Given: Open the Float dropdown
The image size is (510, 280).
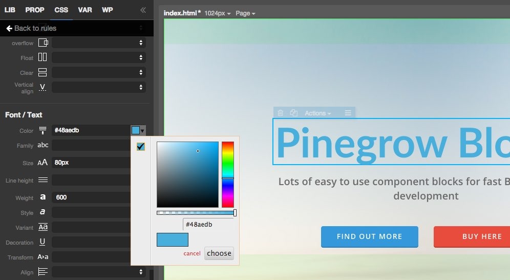Looking at the screenshot, I should (98, 57).
